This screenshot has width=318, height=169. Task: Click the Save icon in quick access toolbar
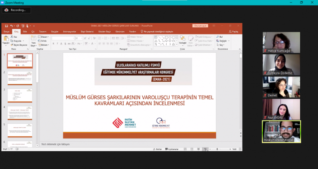point(7,26)
